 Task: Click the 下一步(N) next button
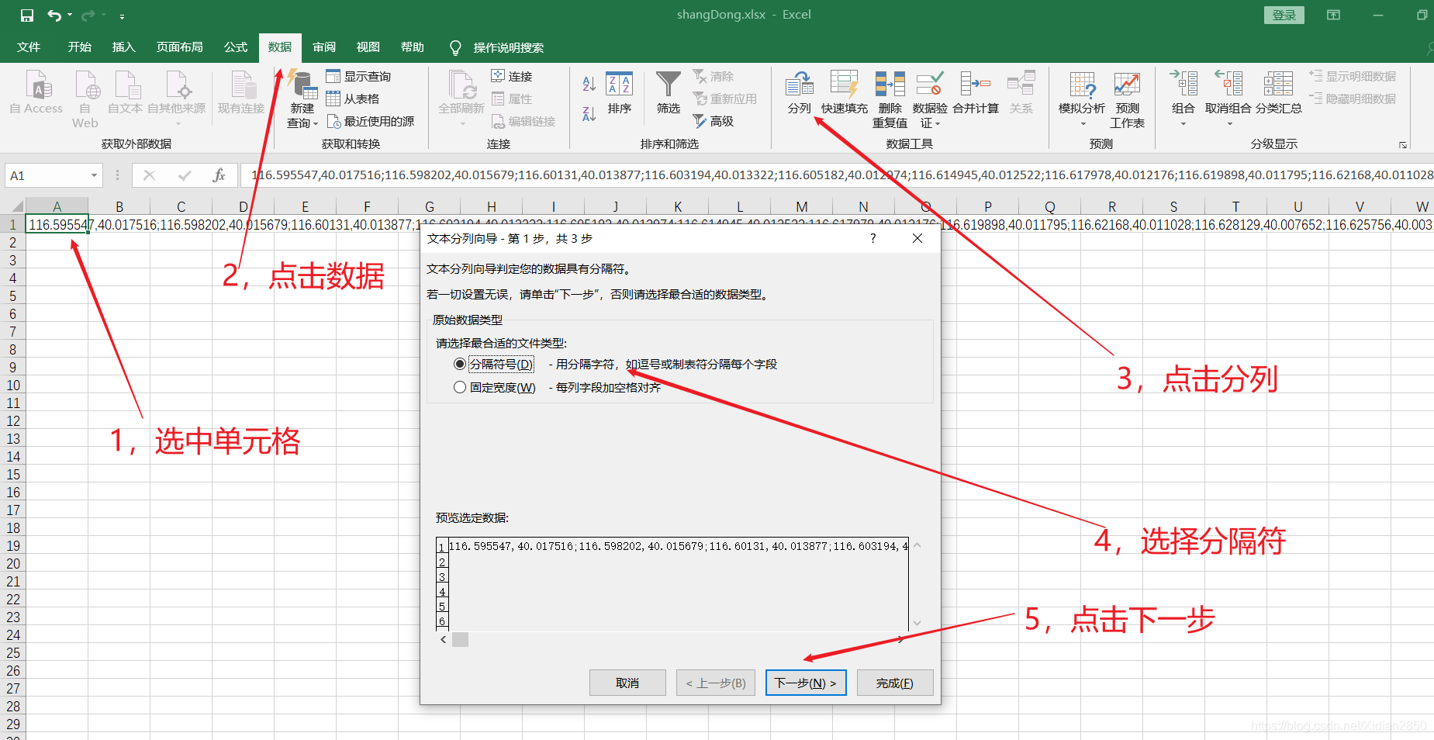click(x=806, y=683)
